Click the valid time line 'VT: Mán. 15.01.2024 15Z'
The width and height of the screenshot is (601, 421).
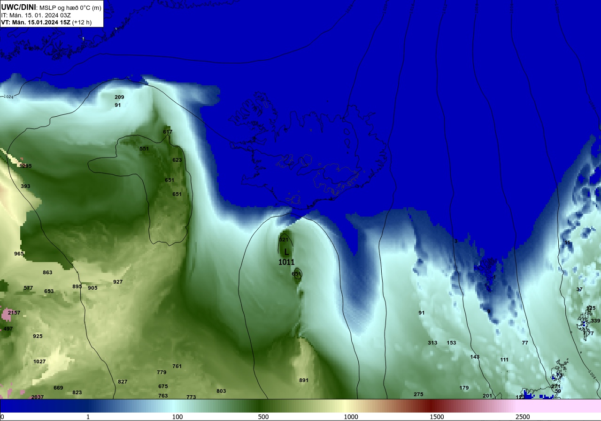pos(35,22)
